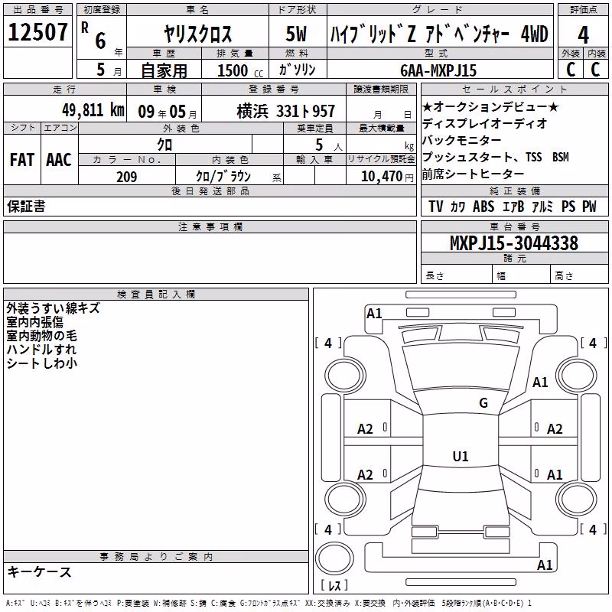612x612 pixels.
Task: Click the 高さ dimension field
Action: [580, 275]
